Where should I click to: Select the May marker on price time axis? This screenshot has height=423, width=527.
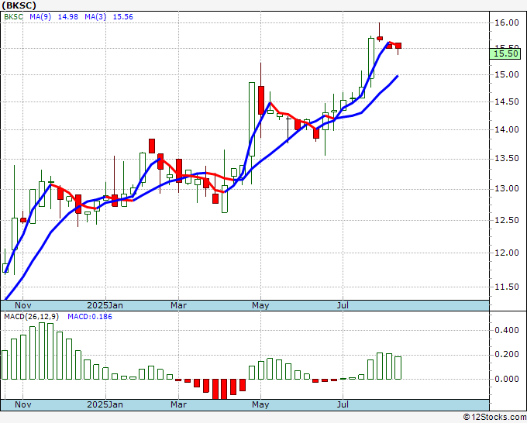pyautogui.click(x=260, y=305)
